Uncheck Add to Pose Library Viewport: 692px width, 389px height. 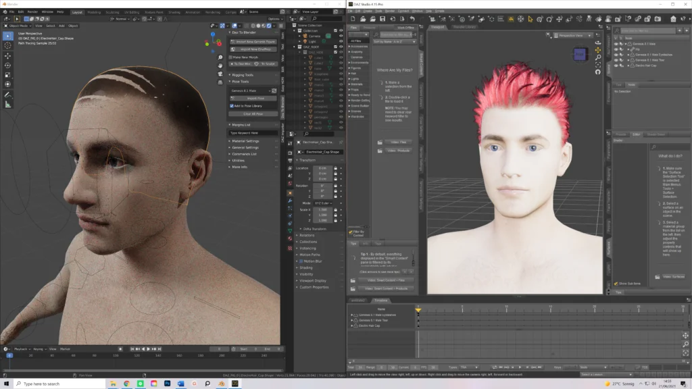[x=232, y=106]
